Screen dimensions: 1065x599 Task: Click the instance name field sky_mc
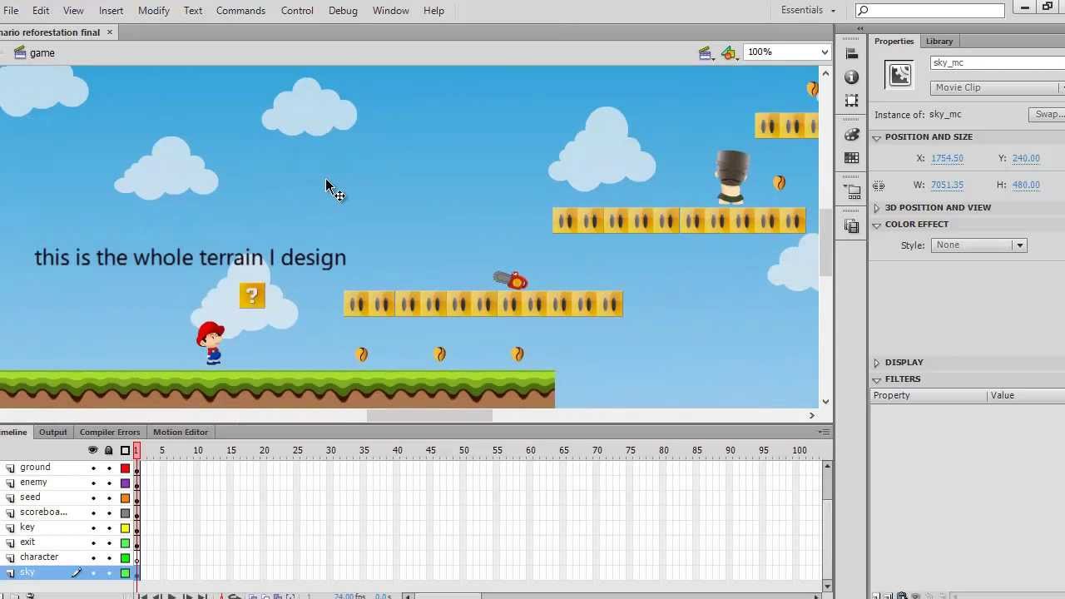point(998,62)
